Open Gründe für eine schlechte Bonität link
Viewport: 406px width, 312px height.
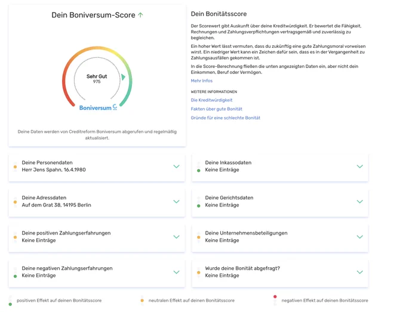click(x=226, y=118)
